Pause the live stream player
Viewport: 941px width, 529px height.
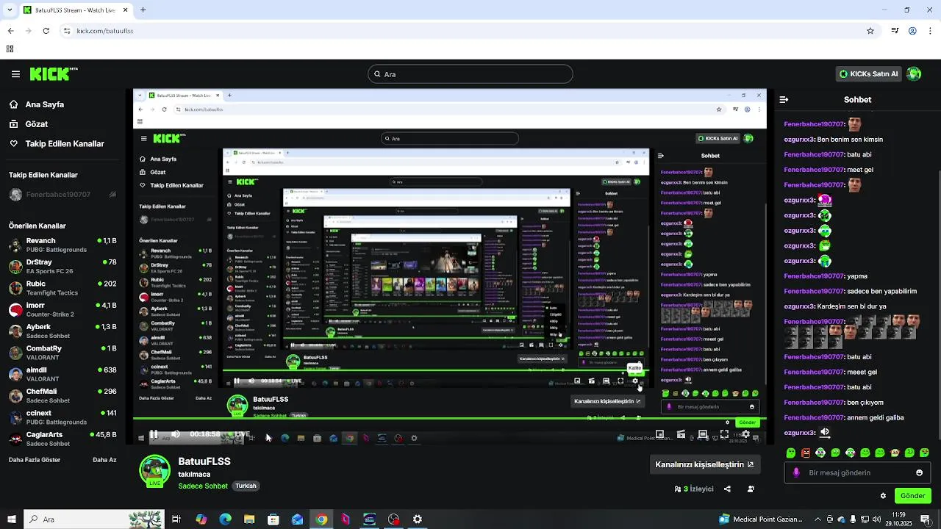tap(154, 434)
